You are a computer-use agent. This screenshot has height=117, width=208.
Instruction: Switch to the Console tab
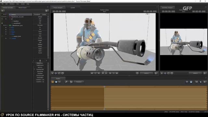pos(73,8)
